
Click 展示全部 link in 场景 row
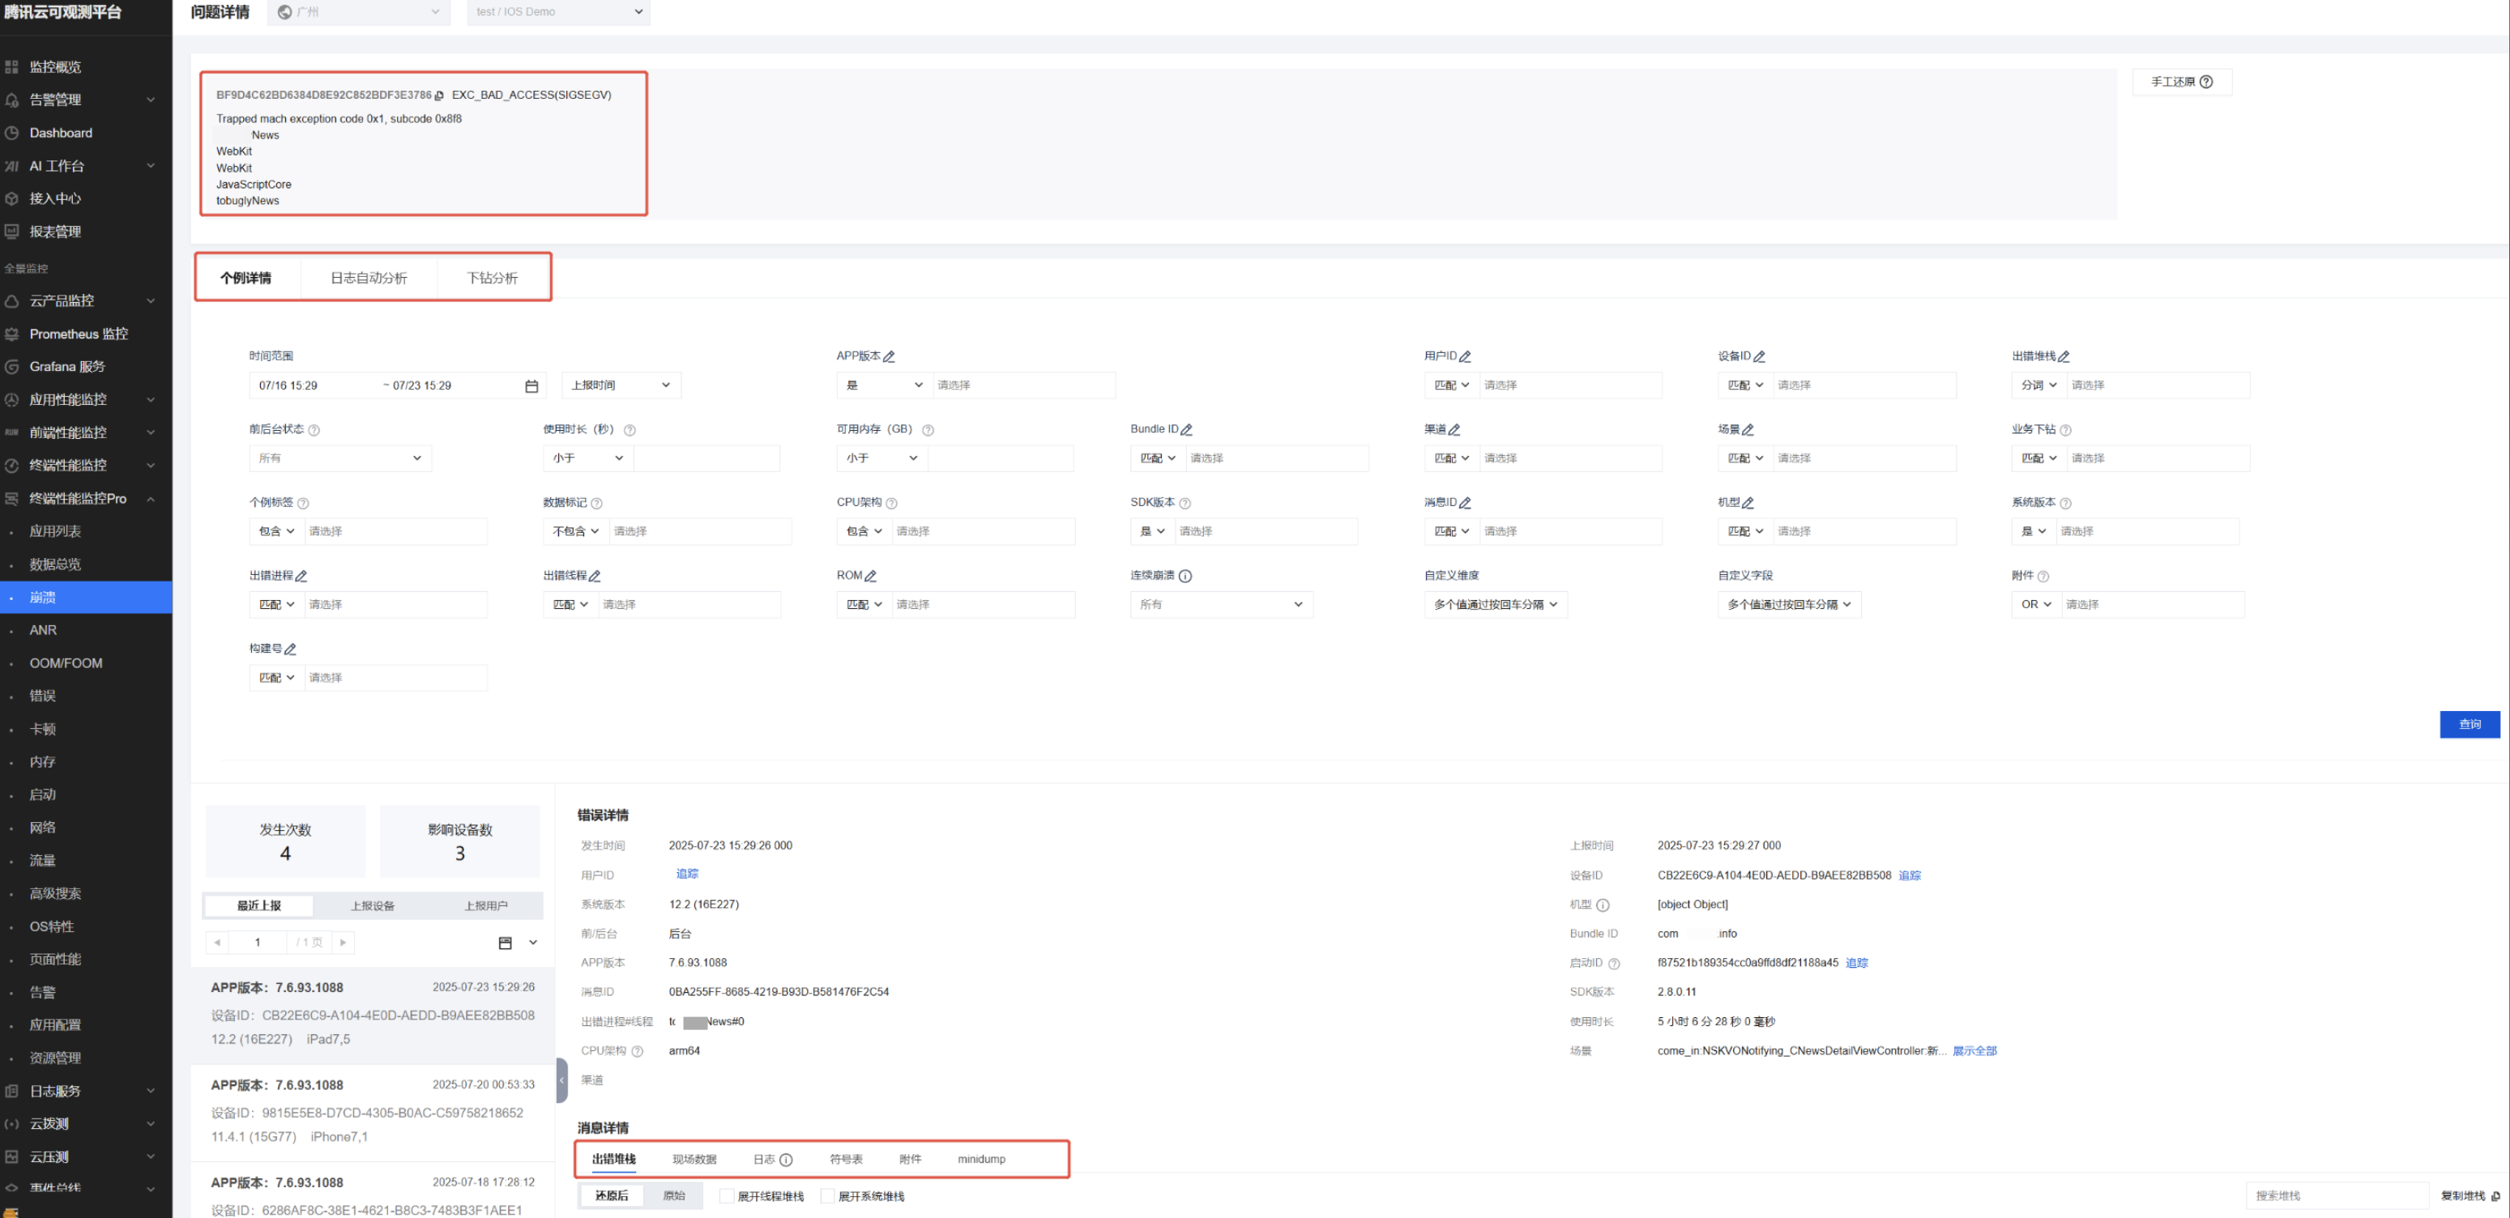(x=1974, y=1051)
